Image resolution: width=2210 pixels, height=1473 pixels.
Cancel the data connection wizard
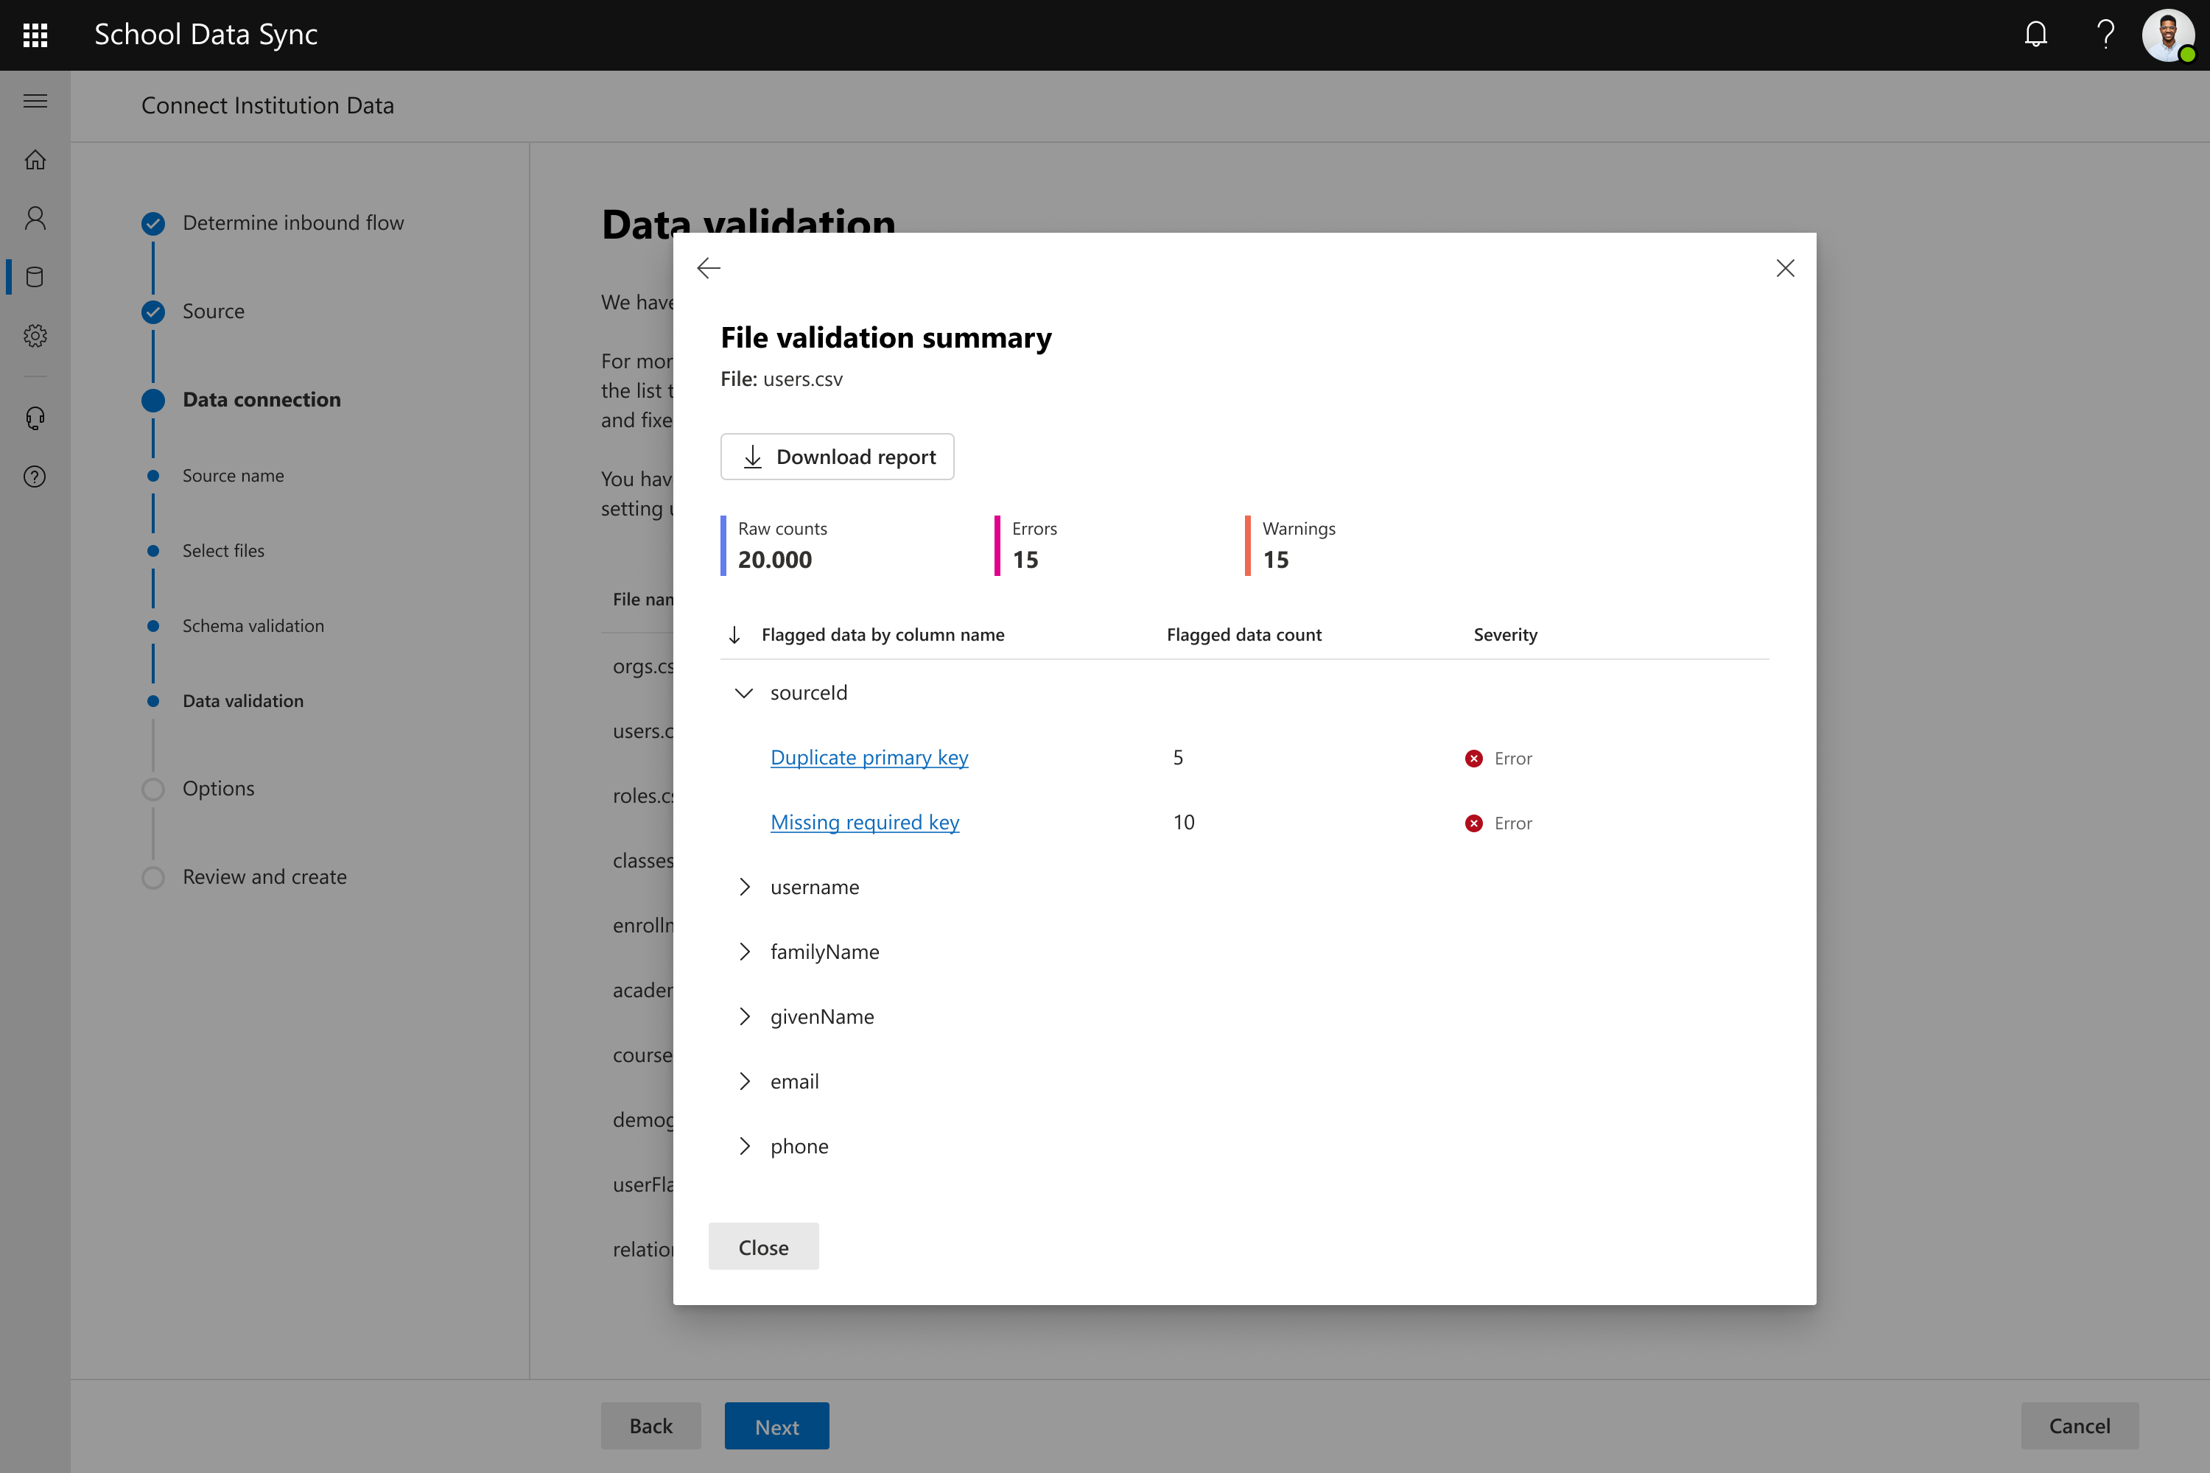[x=2080, y=1426]
